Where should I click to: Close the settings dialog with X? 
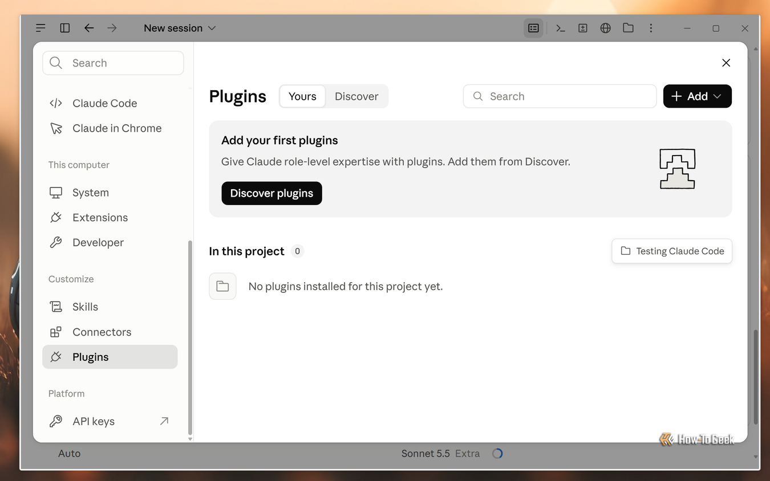pyautogui.click(x=726, y=63)
